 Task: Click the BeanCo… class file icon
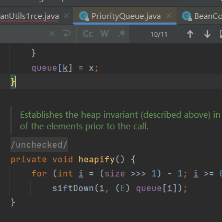186,16
